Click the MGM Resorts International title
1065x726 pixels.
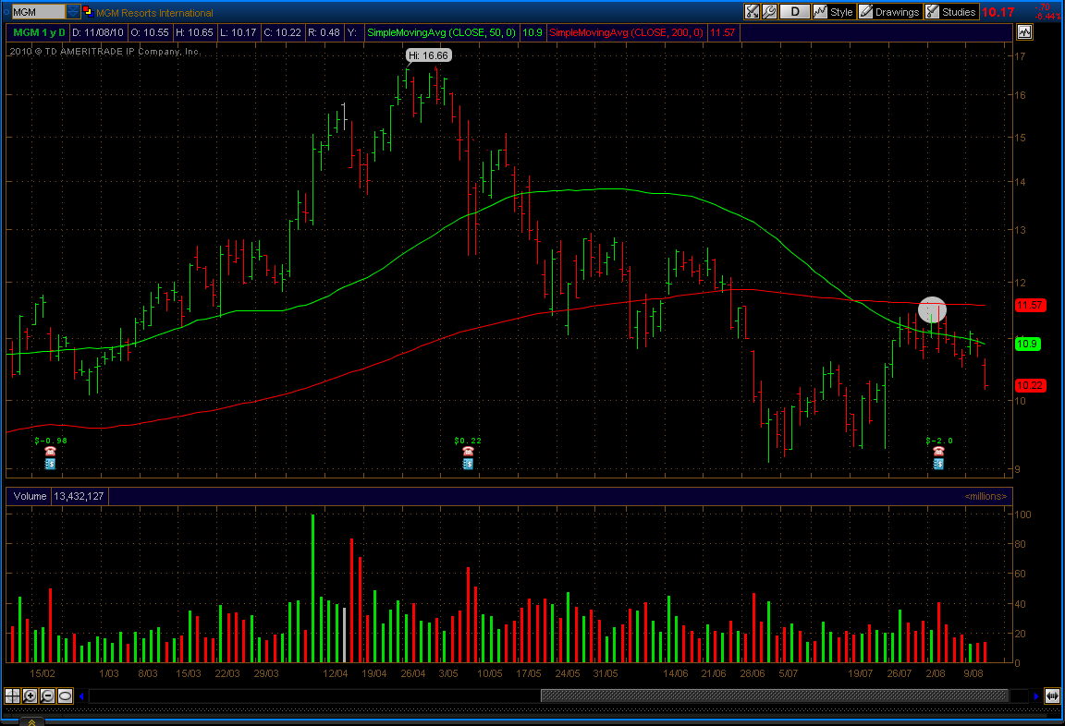(x=155, y=12)
